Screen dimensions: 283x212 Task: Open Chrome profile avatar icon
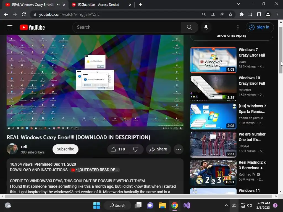(268, 14)
